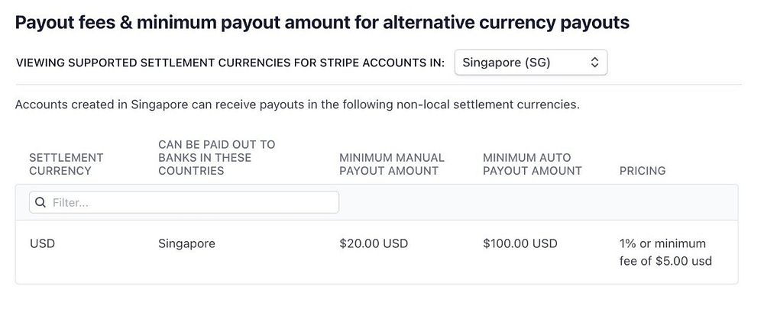Click the Pricing column header
Screen dimensions: 764x309
[x=642, y=171]
